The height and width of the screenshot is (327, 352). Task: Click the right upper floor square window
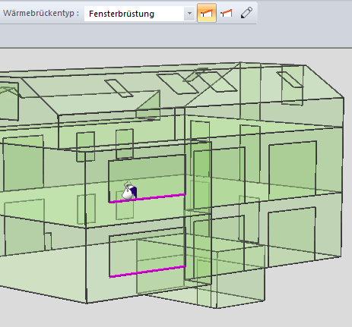(293, 170)
